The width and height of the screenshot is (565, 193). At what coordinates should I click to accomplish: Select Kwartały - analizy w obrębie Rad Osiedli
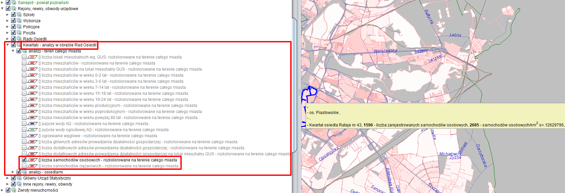(x=59, y=45)
